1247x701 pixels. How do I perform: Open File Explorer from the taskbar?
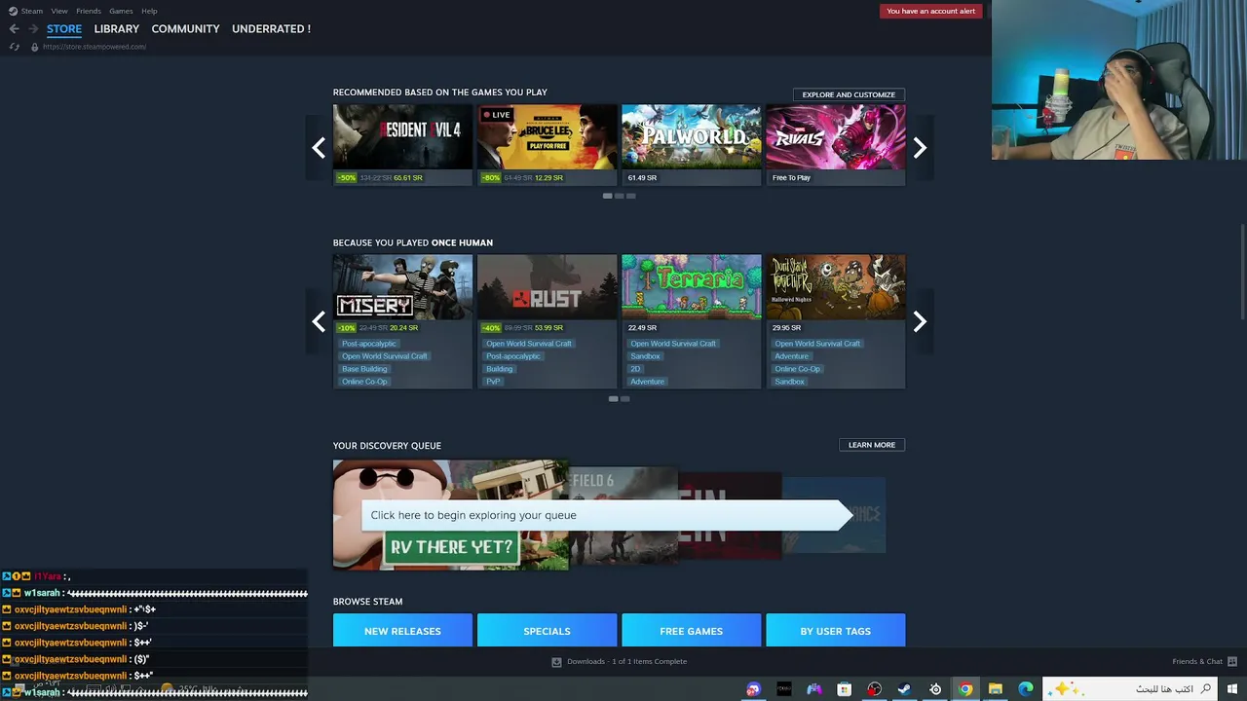coord(995,689)
